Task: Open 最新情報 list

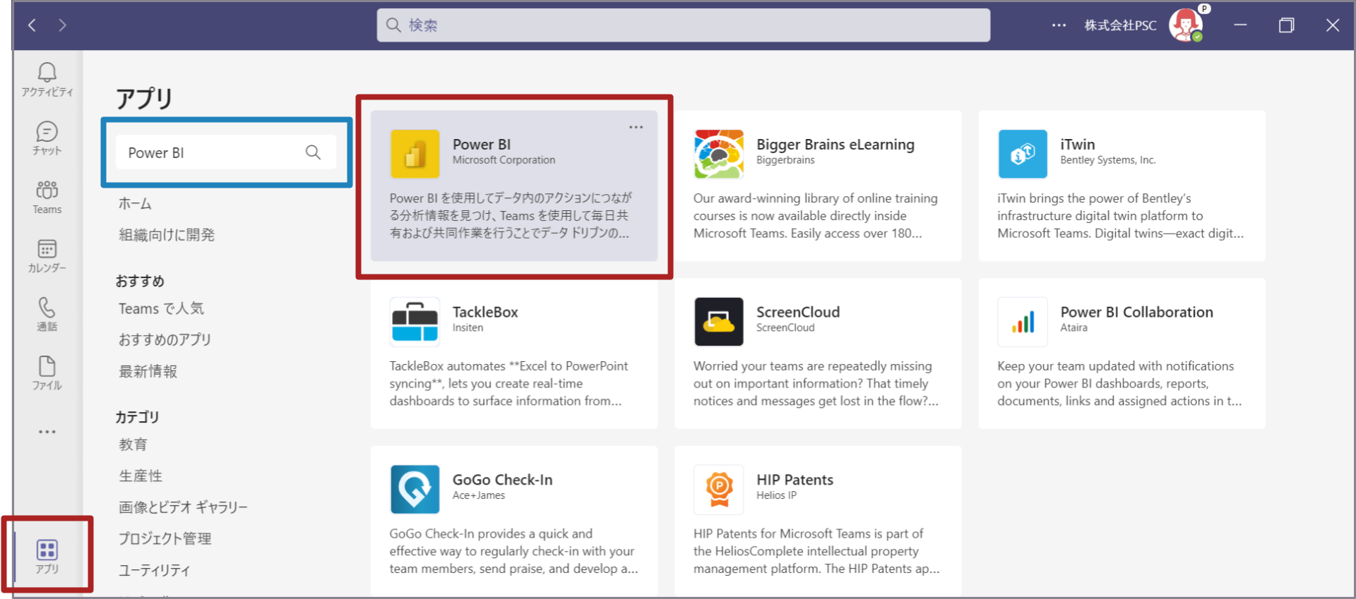Action: pyautogui.click(x=148, y=371)
